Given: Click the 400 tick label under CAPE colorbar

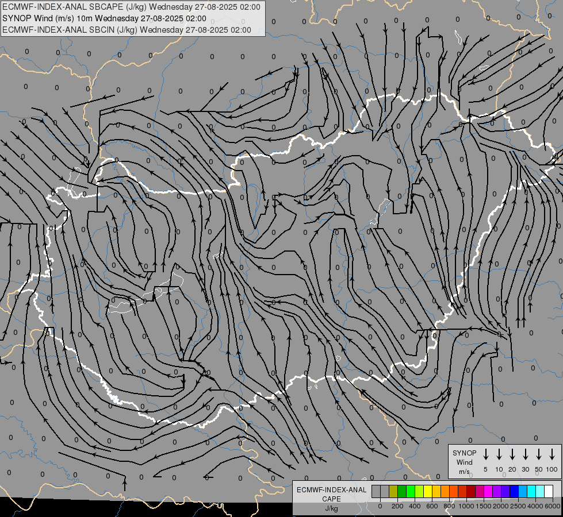Looking at the screenshot, I should tap(415, 506).
